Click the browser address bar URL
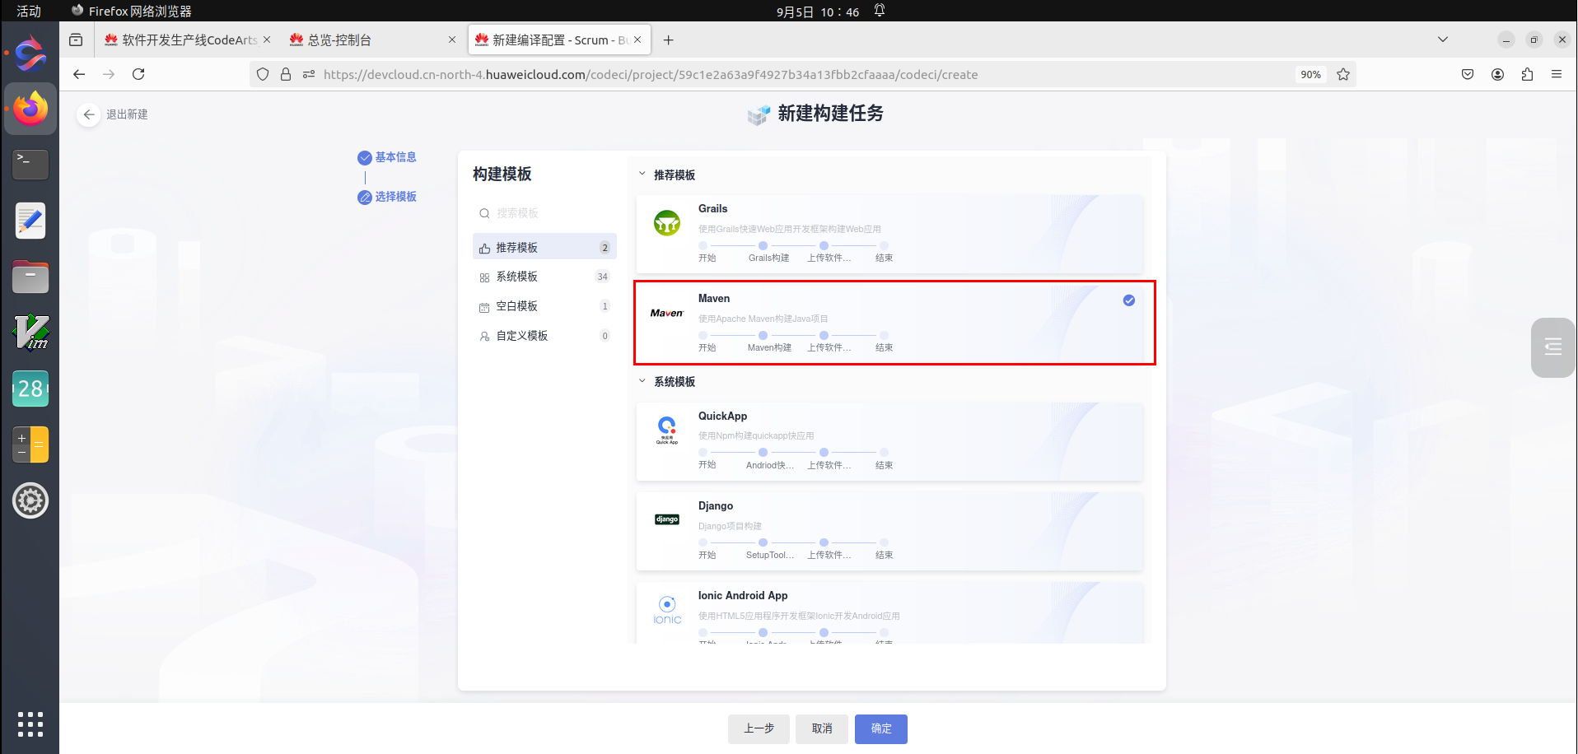The width and height of the screenshot is (1578, 754). point(651,74)
